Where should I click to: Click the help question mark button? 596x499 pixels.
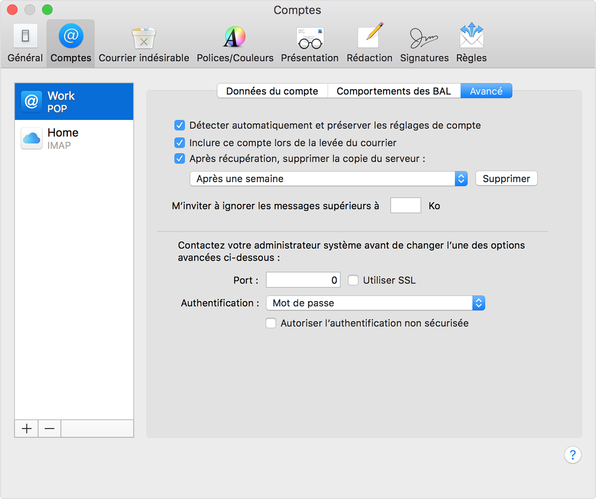[573, 455]
